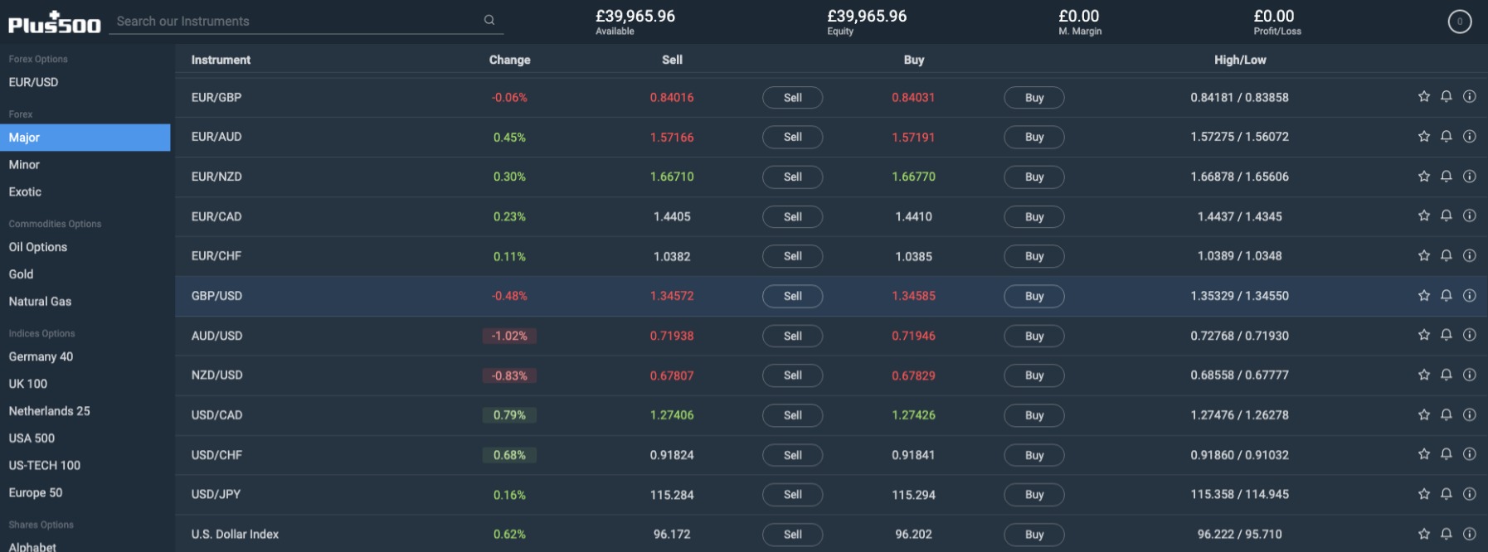Click bell alert for NZD/USD
Screen dimensions: 1488x552
point(1447,375)
